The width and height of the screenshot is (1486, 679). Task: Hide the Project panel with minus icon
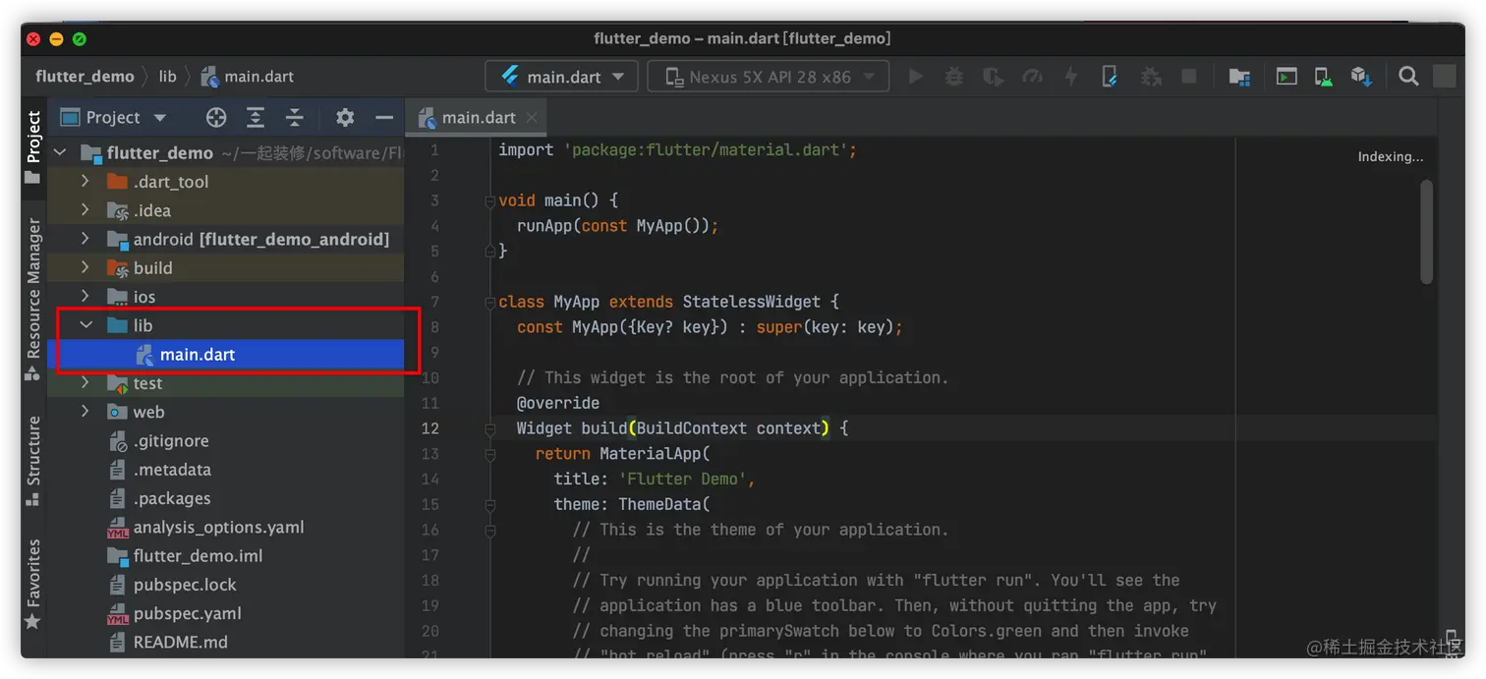tap(384, 118)
